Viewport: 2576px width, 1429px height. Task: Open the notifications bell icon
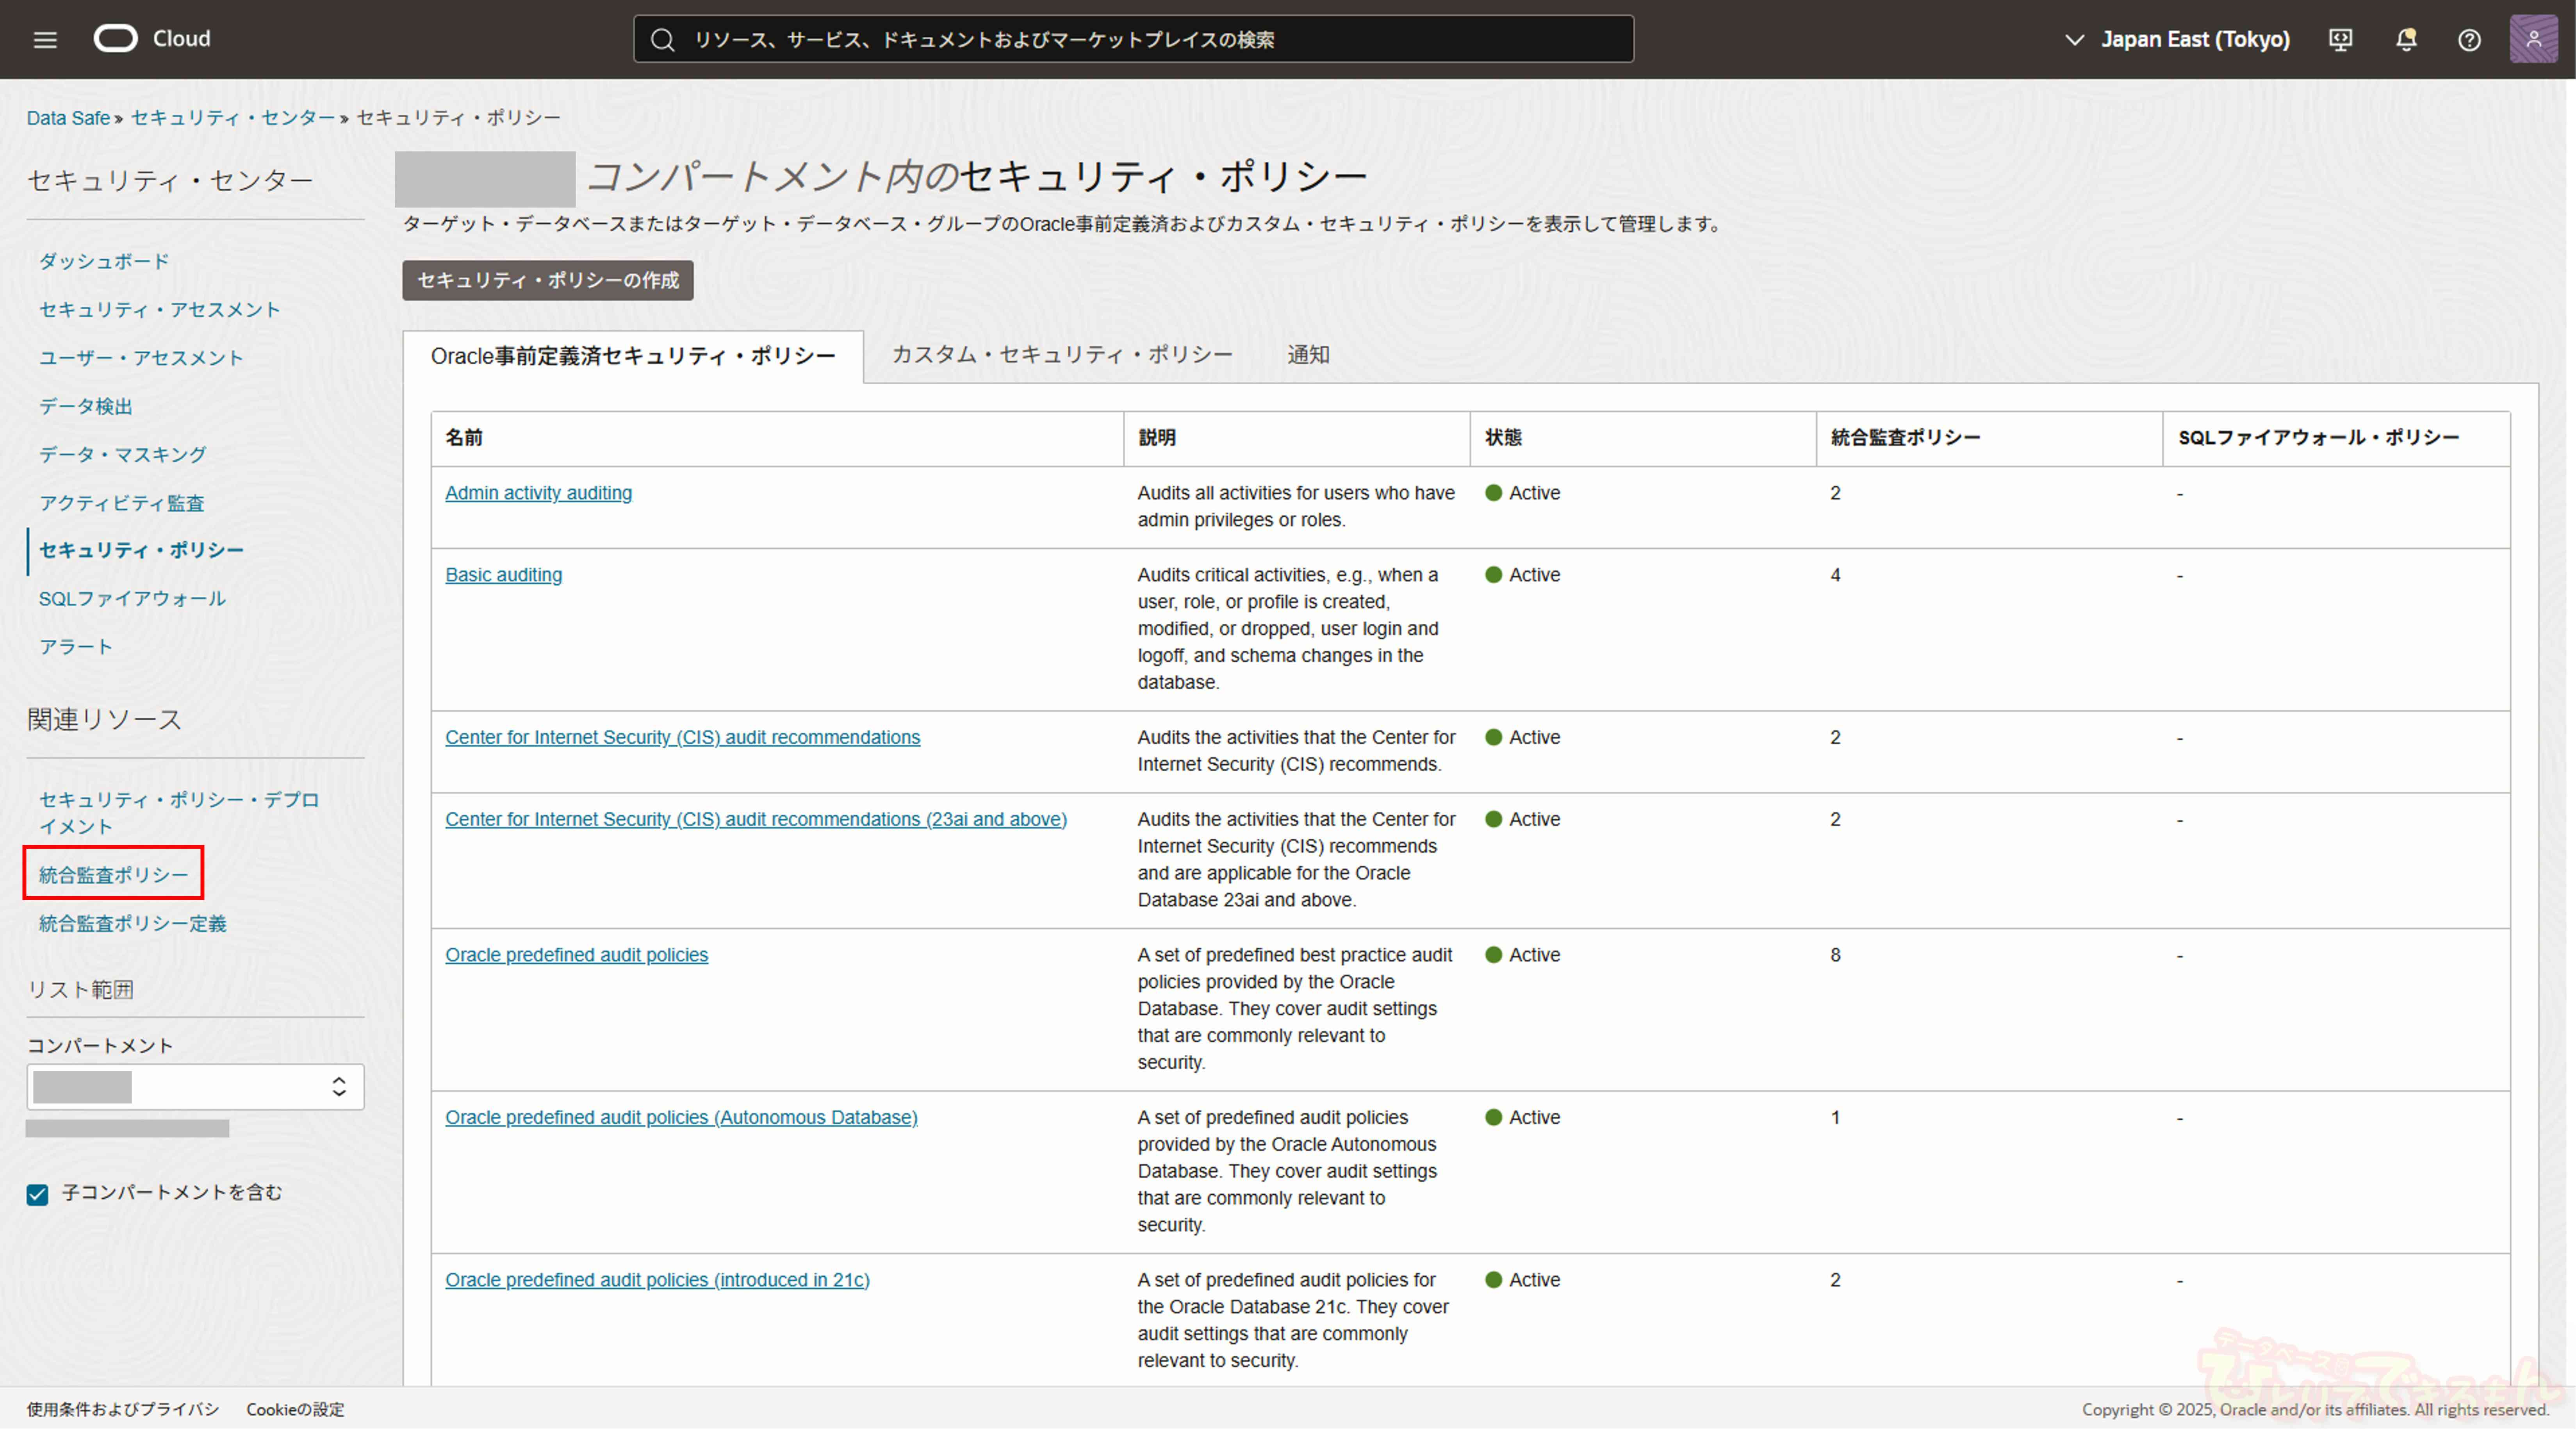(x=2406, y=39)
